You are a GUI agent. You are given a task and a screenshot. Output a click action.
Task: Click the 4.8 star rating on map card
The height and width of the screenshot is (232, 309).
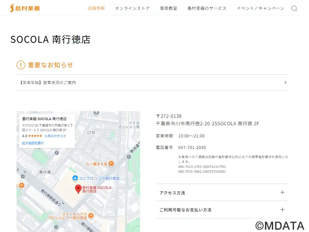click(x=32, y=136)
